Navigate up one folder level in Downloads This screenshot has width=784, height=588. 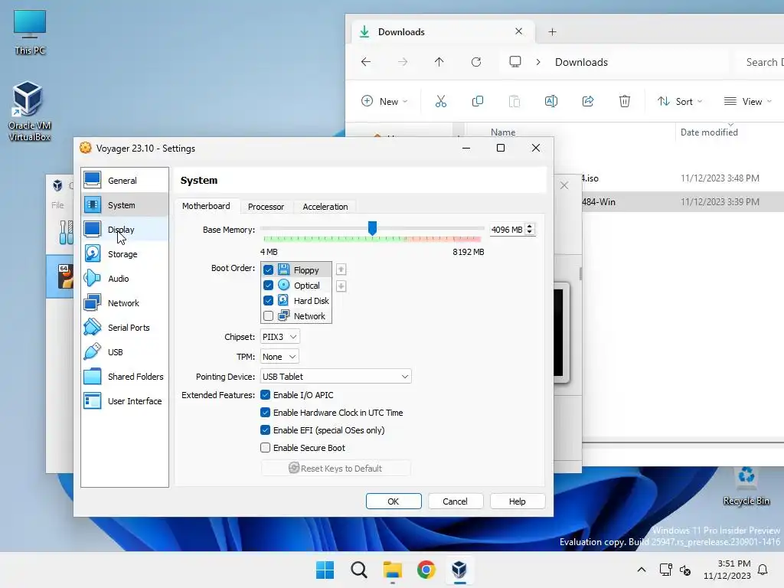[x=439, y=62]
